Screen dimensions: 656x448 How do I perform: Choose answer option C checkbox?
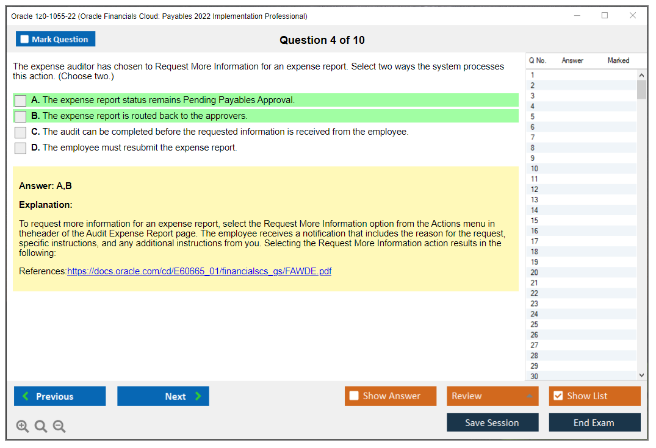coord(21,132)
